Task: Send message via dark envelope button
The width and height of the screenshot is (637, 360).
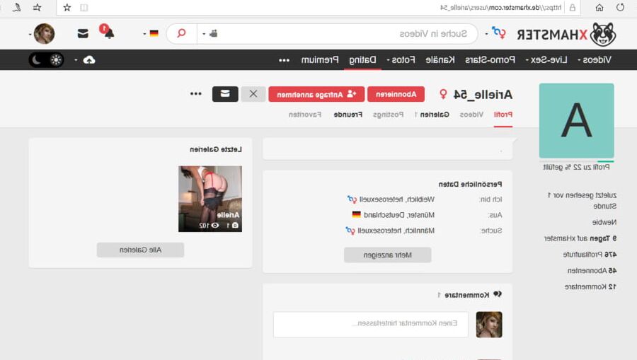Action: pos(225,94)
